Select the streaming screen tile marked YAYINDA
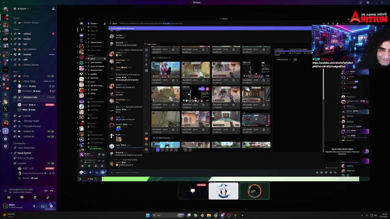The width and height of the screenshot is (390, 219). coord(193,191)
